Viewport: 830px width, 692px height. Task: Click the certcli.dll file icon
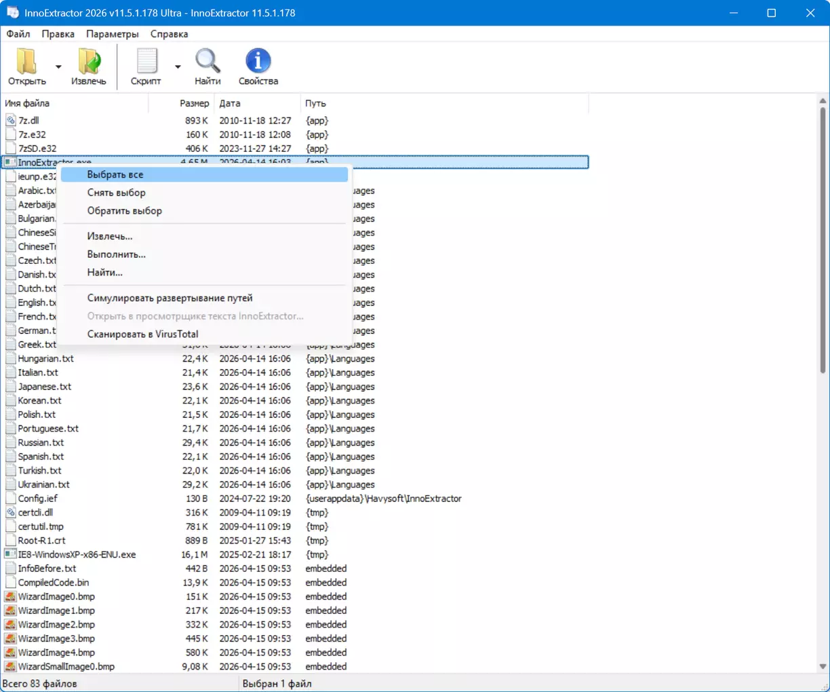[10, 513]
